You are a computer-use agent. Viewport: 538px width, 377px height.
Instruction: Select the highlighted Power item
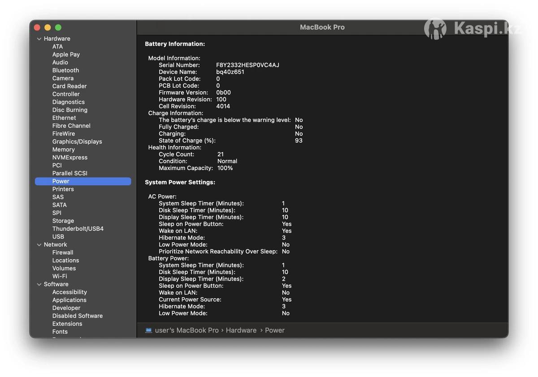[x=61, y=181]
